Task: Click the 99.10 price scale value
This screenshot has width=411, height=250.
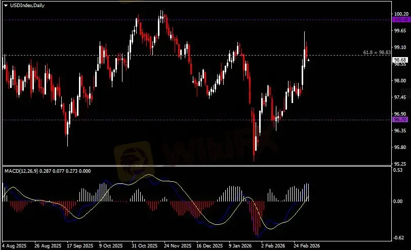Action: (x=400, y=47)
